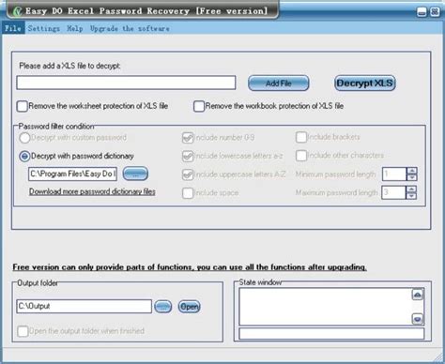Open the free version upgrade notice link
The image size is (445, 364).
190,267
